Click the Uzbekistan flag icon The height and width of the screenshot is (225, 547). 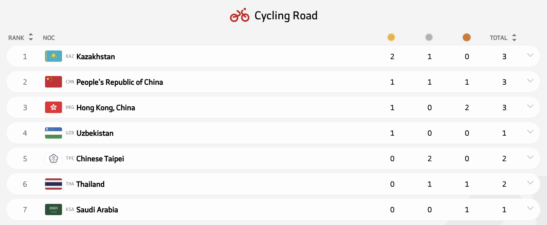[x=53, y=133]
